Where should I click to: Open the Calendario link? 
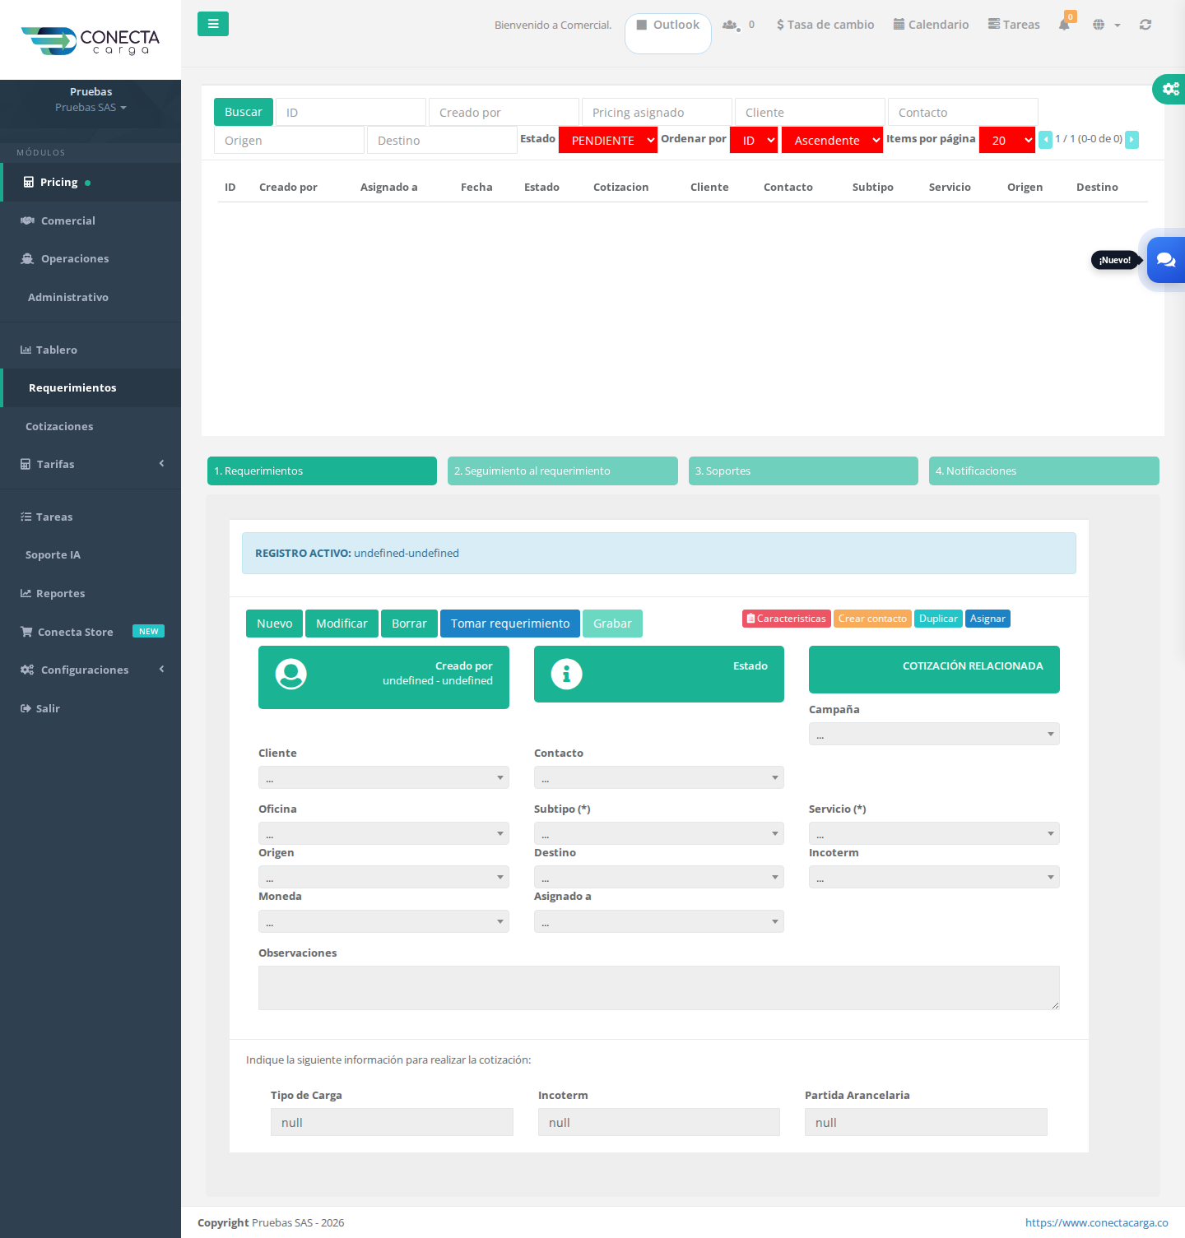pos(932,25)
